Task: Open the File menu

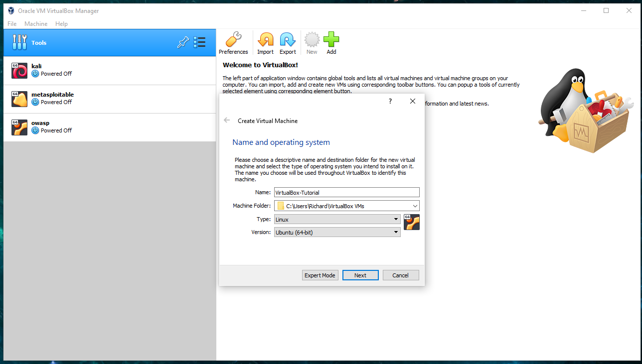Action: (x=12, y=24)
